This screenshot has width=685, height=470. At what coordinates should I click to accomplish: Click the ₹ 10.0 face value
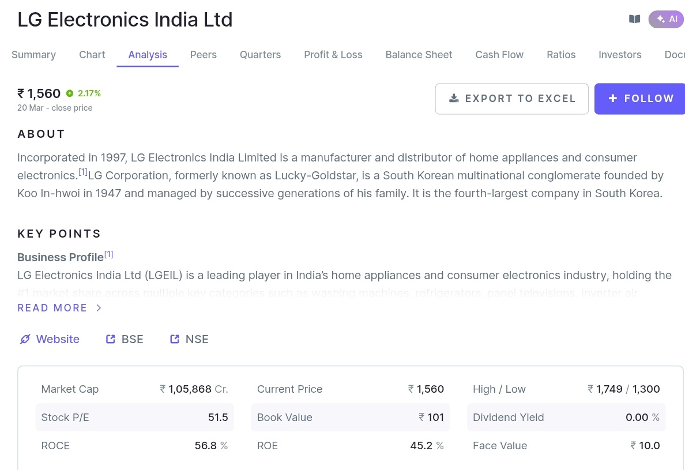[x=645, y=446]
